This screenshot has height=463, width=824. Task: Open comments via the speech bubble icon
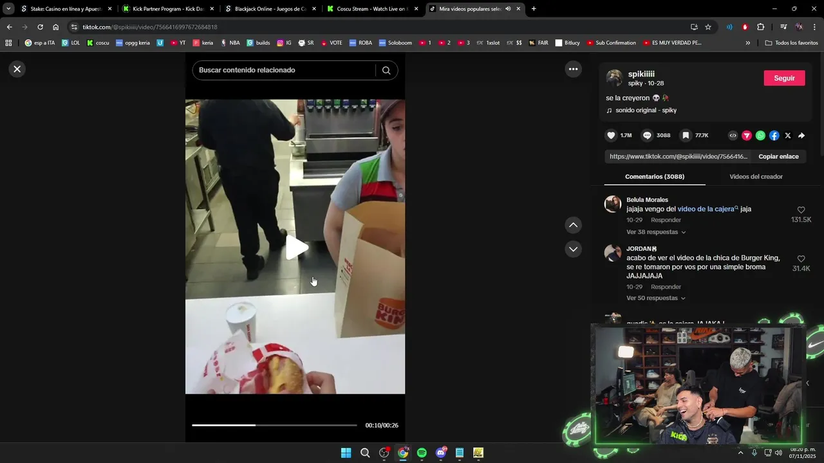(x=647, y=136)
